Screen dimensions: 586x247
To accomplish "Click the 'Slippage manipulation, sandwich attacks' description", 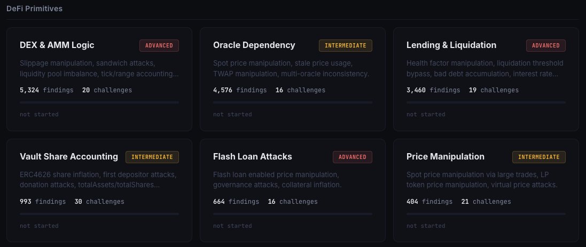I will [x=99, y=69].
